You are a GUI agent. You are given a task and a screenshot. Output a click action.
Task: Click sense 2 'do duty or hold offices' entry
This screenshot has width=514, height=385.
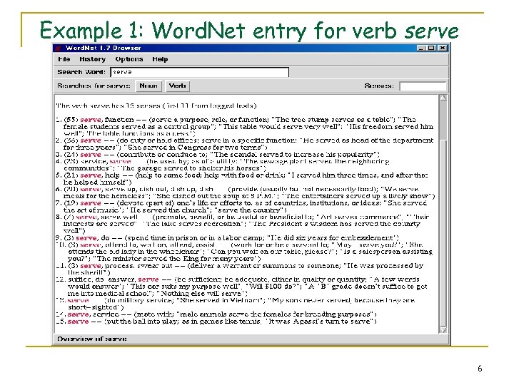tap(245, 144)
